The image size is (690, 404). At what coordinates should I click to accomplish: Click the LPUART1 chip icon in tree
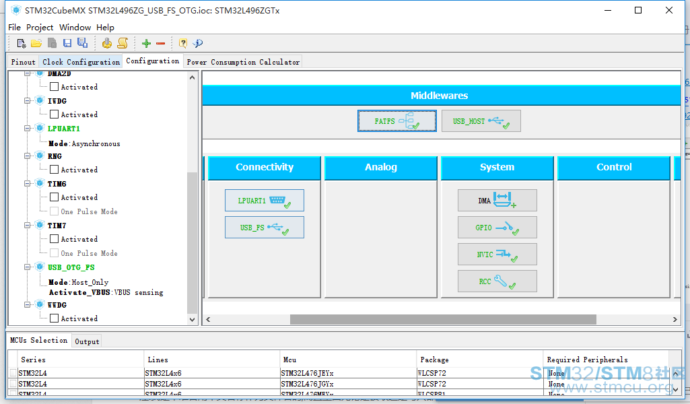(40, 128)
